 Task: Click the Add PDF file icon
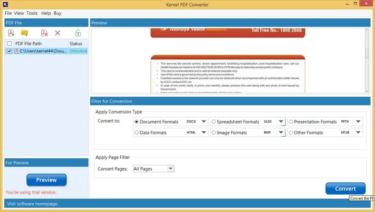11,33
